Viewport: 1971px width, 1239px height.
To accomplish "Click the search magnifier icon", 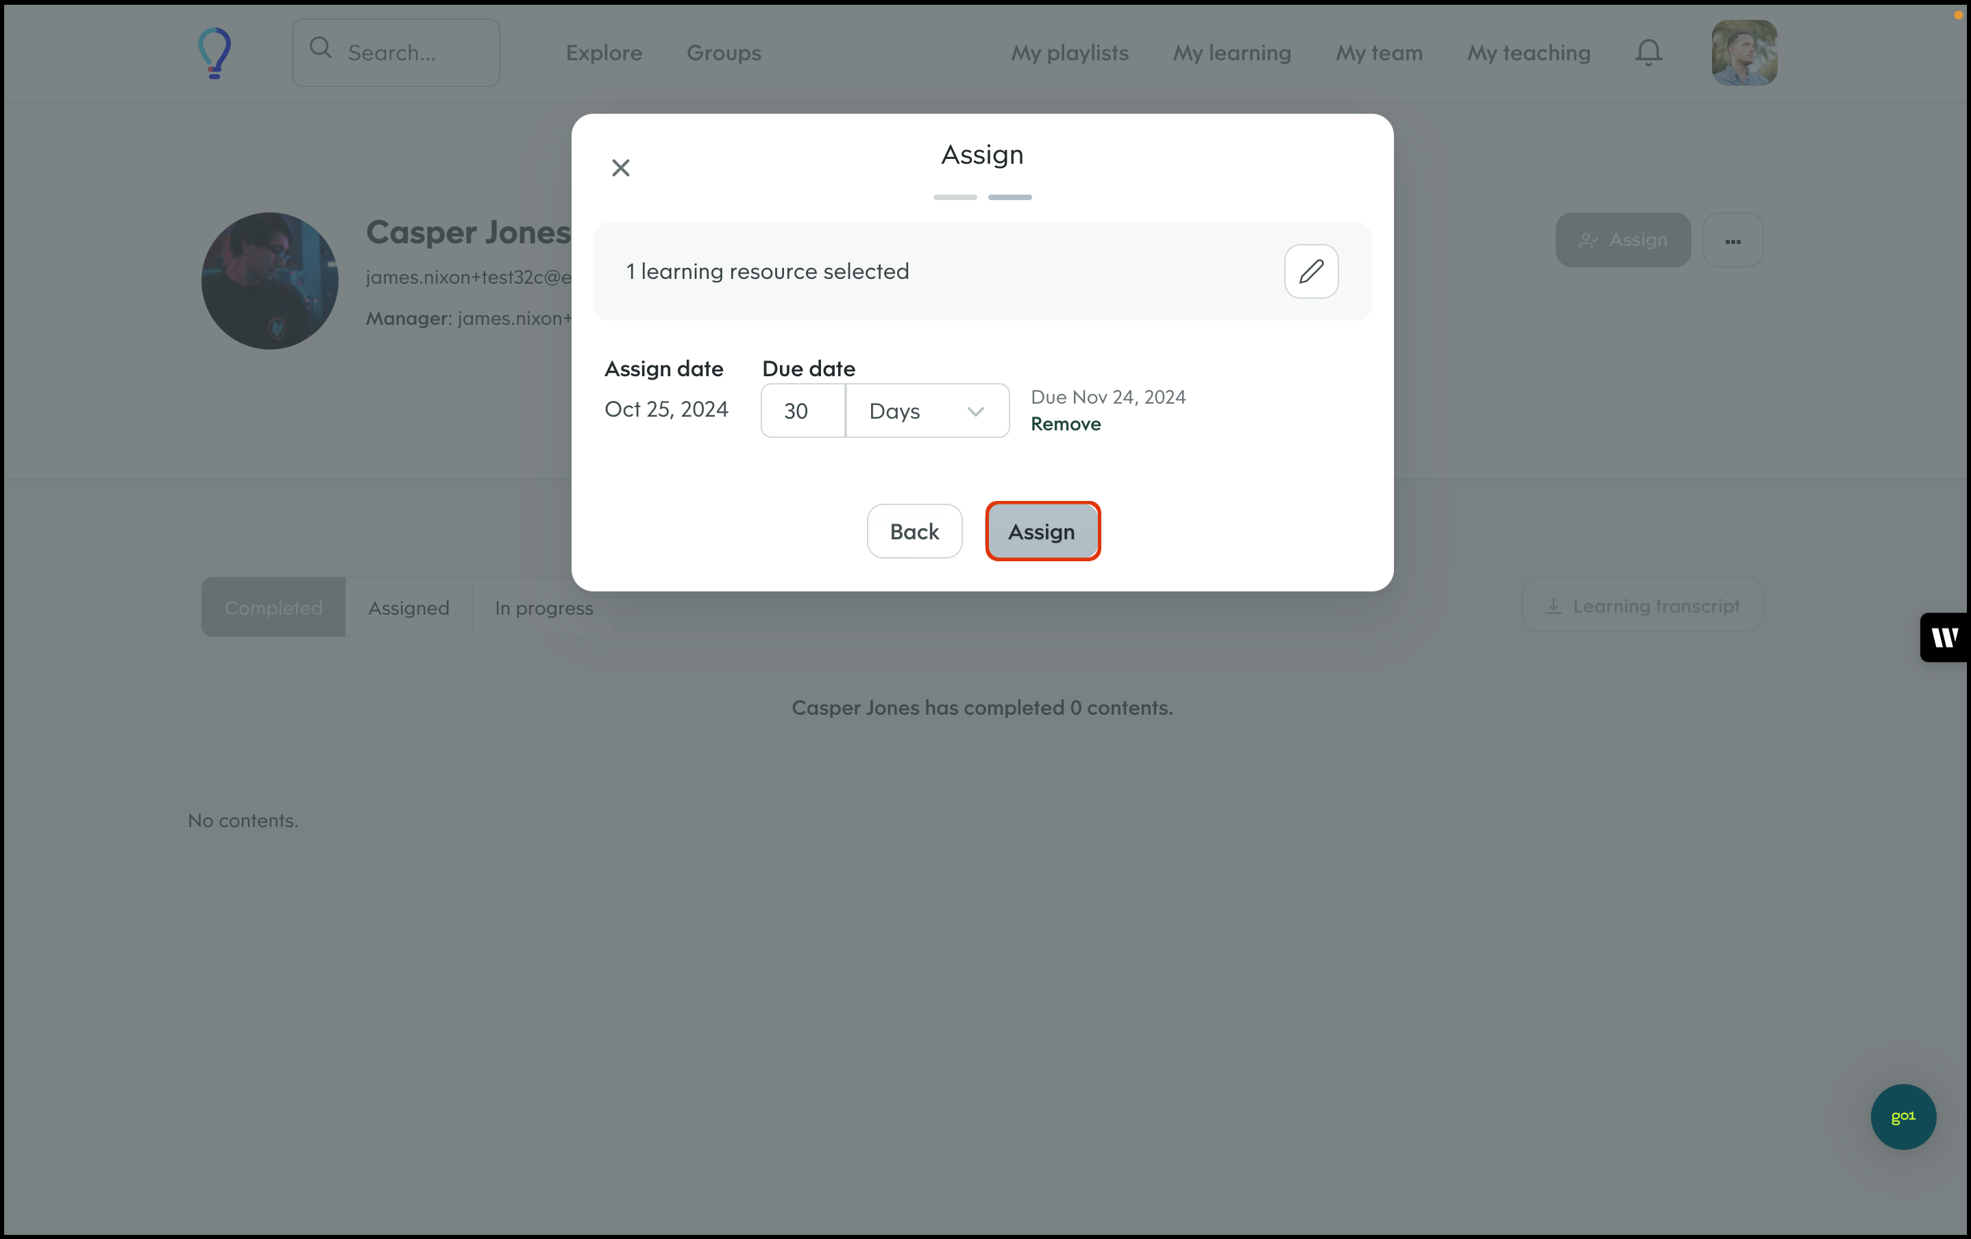I will click(x=320, y=48).
